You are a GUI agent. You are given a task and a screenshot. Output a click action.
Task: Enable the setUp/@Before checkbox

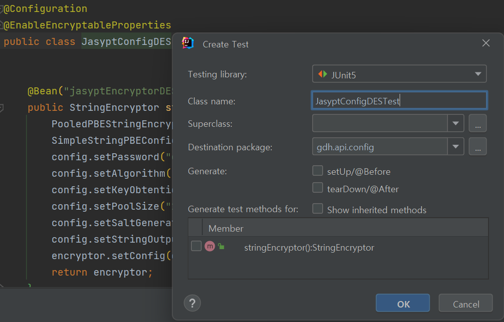pos(318,171)
